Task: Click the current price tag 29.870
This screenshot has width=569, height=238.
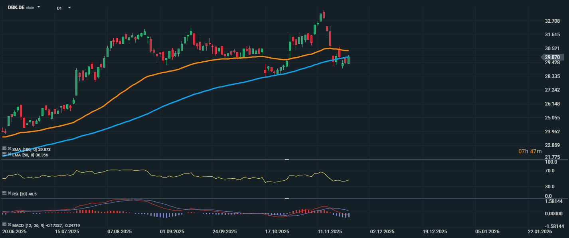Action: (x=554, y=57)
